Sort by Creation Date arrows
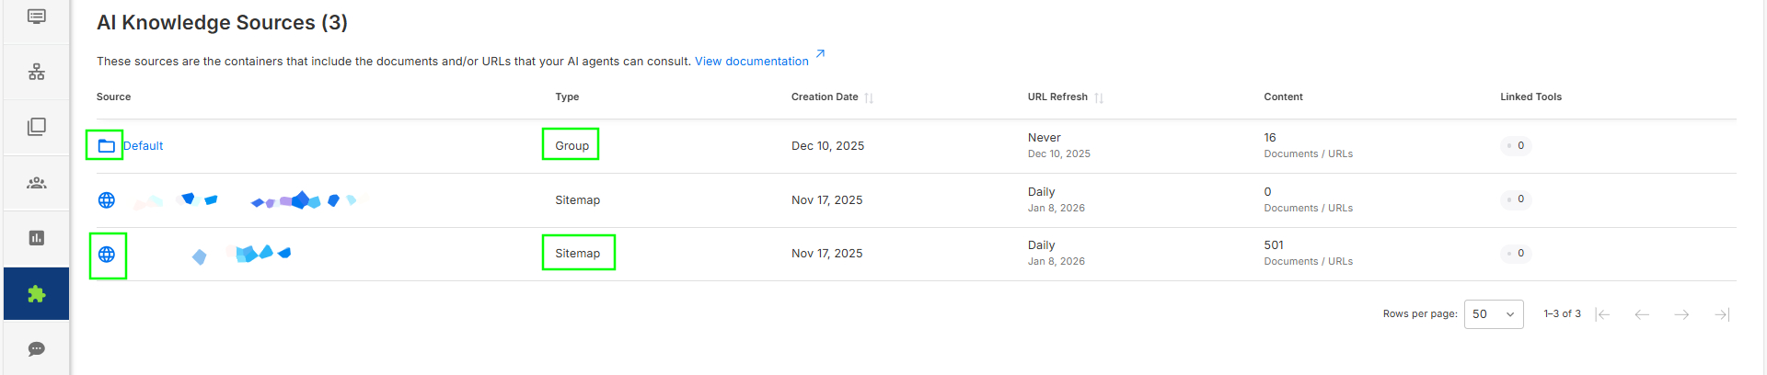Screen dimensions: 1767x375 pyautogui.click(x=869, y=97)
